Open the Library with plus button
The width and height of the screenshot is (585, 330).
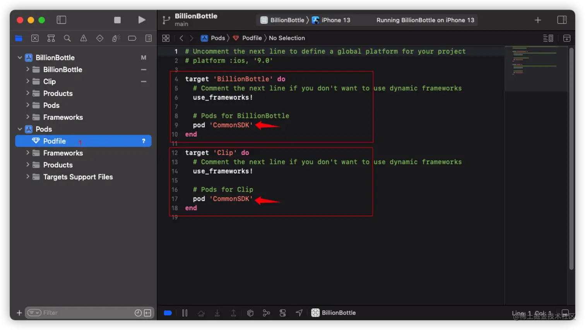(x=538, y=20)
